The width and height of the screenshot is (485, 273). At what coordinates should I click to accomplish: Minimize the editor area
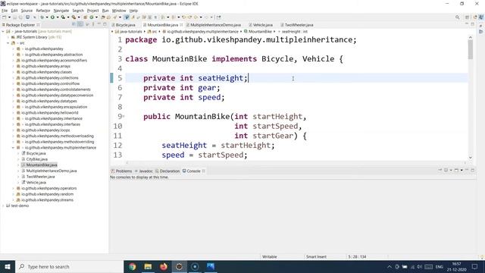pos(467,24)
